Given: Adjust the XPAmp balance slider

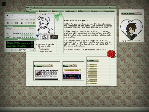Looking at the screenshot, I should click(x=27, y=19).
